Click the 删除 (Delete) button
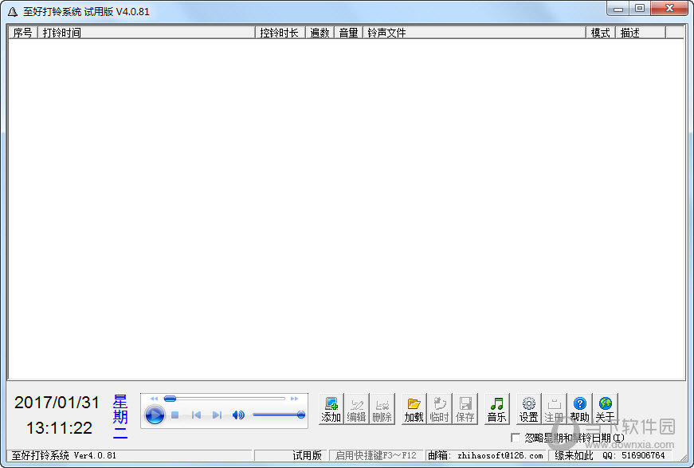The height and width of the screenshot is (468, 694). (x=382, y=409)
